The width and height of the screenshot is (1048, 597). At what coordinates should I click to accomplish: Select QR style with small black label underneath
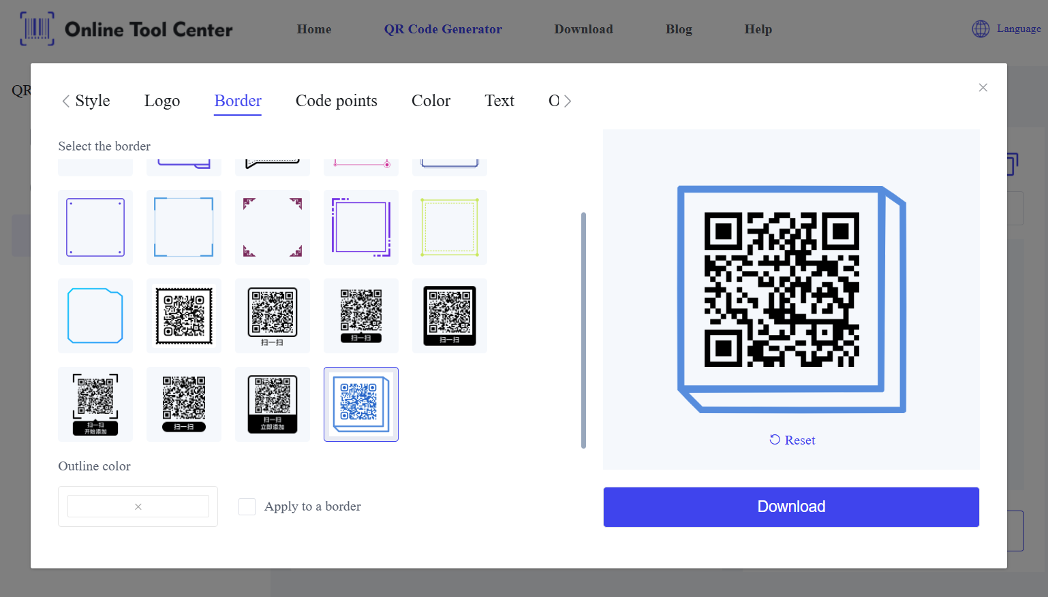(x=361, y=316)
